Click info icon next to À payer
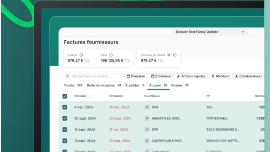Viewport: 270px width, 152px height. coord(81,55)
